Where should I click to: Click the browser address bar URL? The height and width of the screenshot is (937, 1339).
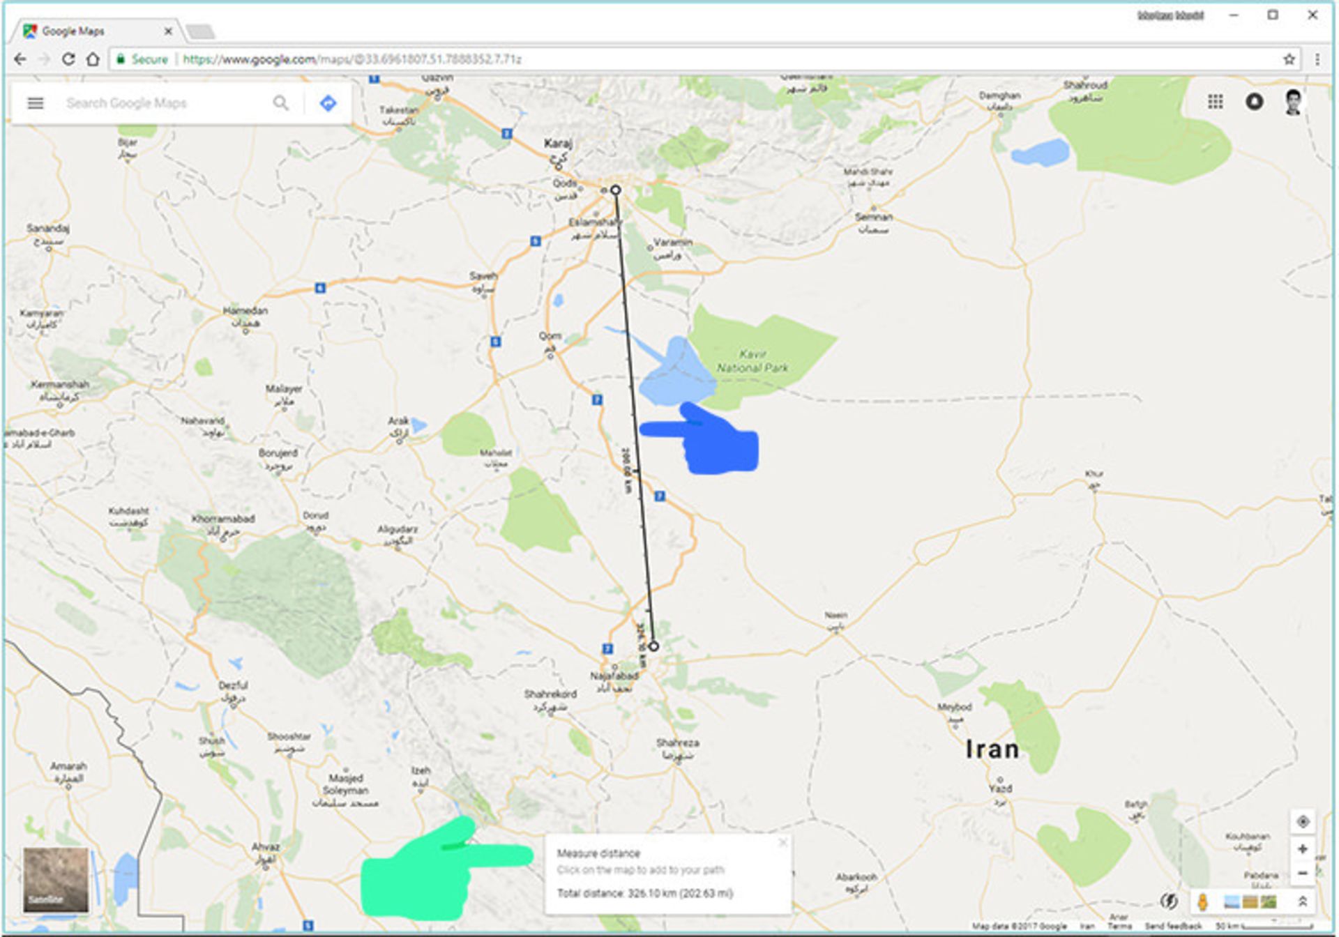point(351,59)
